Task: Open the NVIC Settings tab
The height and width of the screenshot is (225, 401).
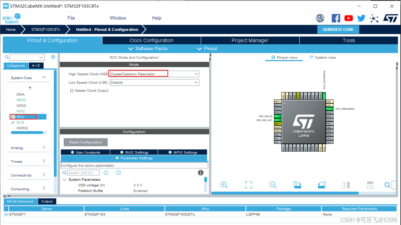Action: pyautogui.click(x=134, y=152)
